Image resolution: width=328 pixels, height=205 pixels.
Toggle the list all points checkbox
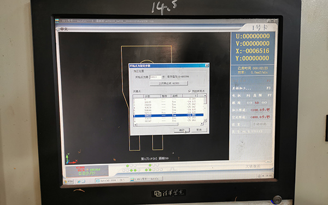[x=190, y=91]
